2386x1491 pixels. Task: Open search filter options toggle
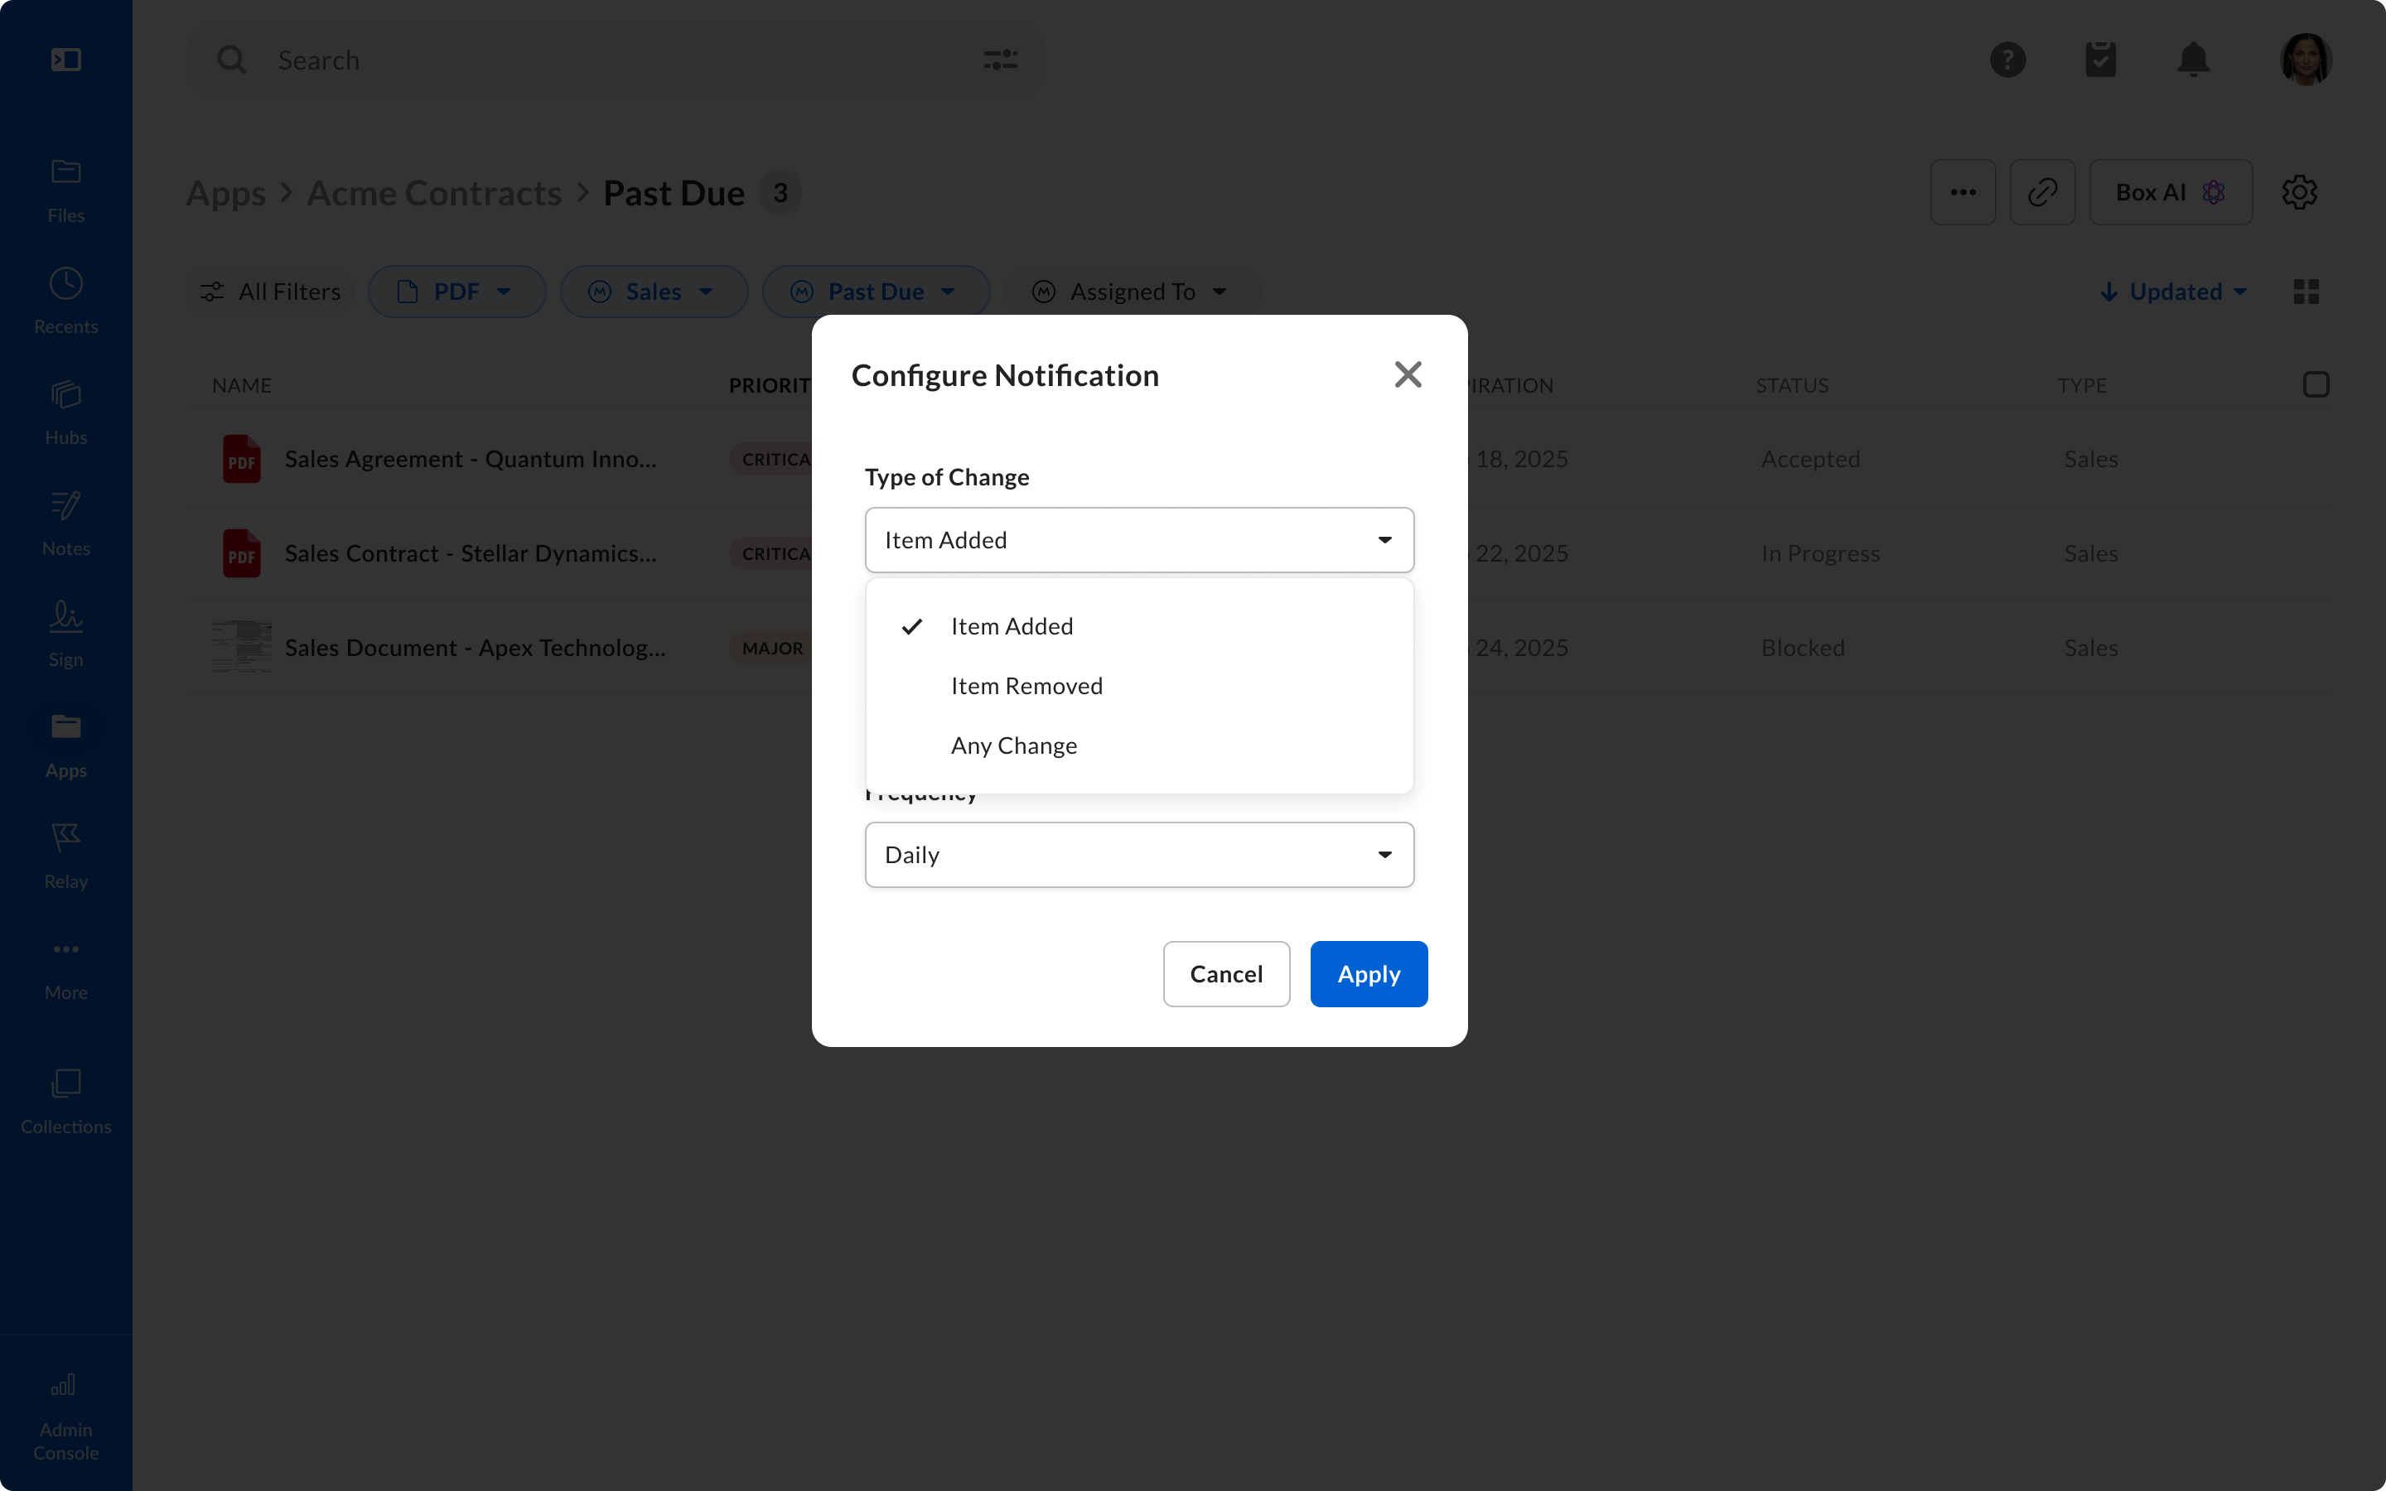pos(1000,60)
